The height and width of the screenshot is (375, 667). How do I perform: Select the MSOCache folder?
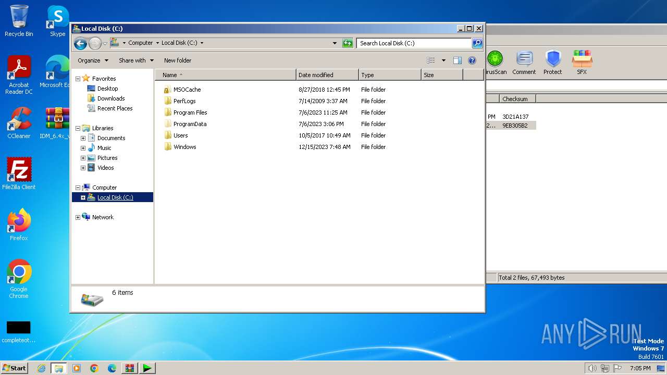tap(187, 90)
